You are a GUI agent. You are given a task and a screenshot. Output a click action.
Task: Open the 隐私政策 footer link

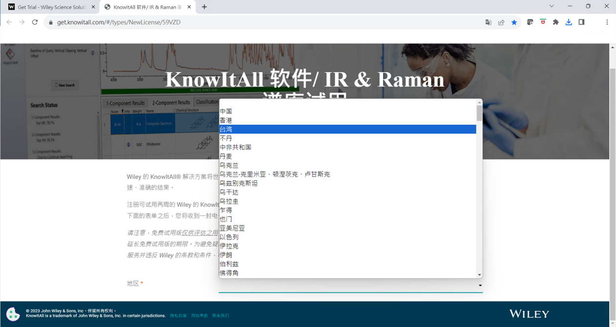[178, 316]
